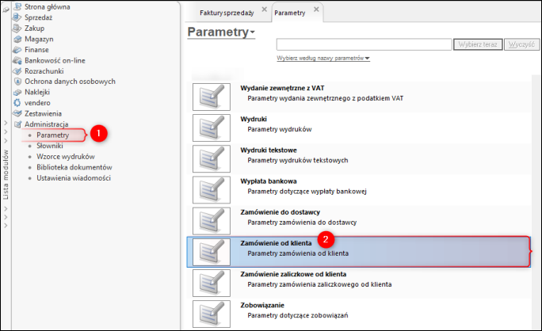Open the Sprzedaż module icon
542x331 pixels.
(x=17, y=17)
